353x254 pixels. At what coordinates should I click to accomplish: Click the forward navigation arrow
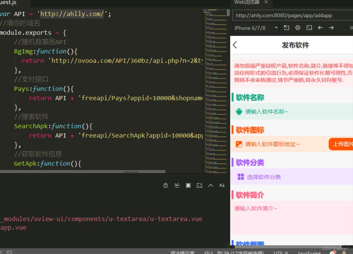click(x=331, y=28)
